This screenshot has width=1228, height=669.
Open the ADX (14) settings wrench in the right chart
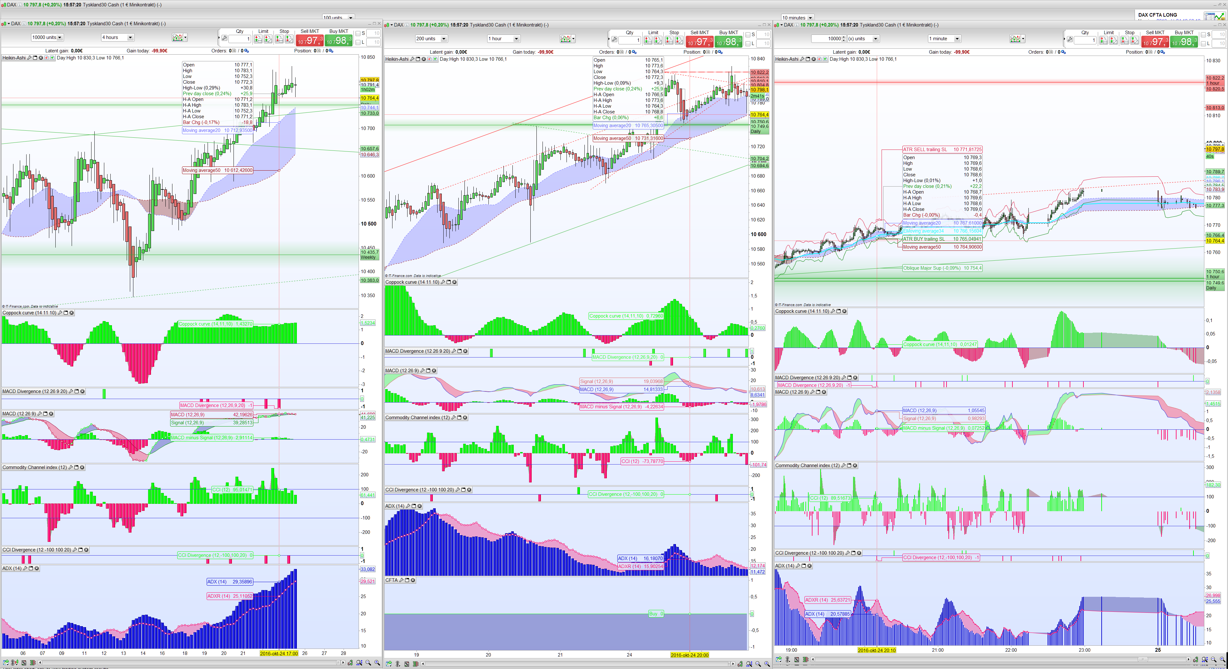798,566
